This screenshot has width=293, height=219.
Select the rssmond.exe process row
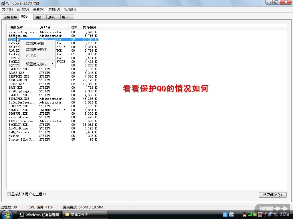[x=53, y=117]
